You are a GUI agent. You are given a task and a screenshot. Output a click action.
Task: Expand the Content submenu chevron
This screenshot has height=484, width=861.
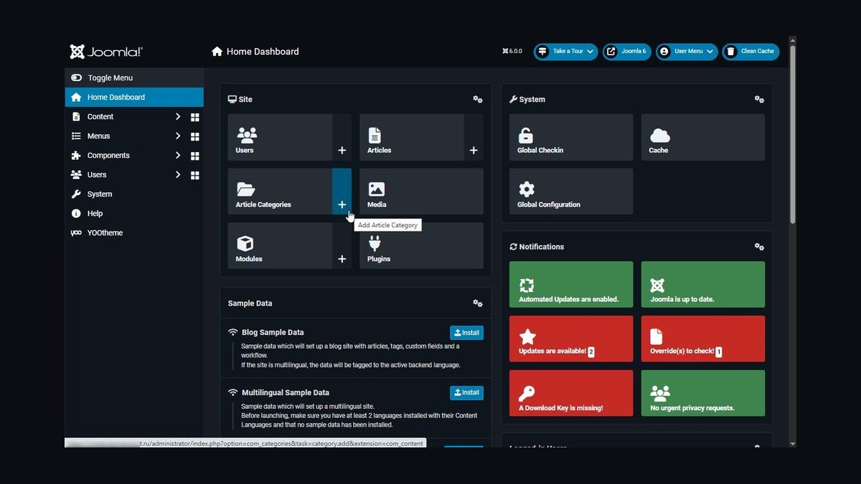point(178,116)
